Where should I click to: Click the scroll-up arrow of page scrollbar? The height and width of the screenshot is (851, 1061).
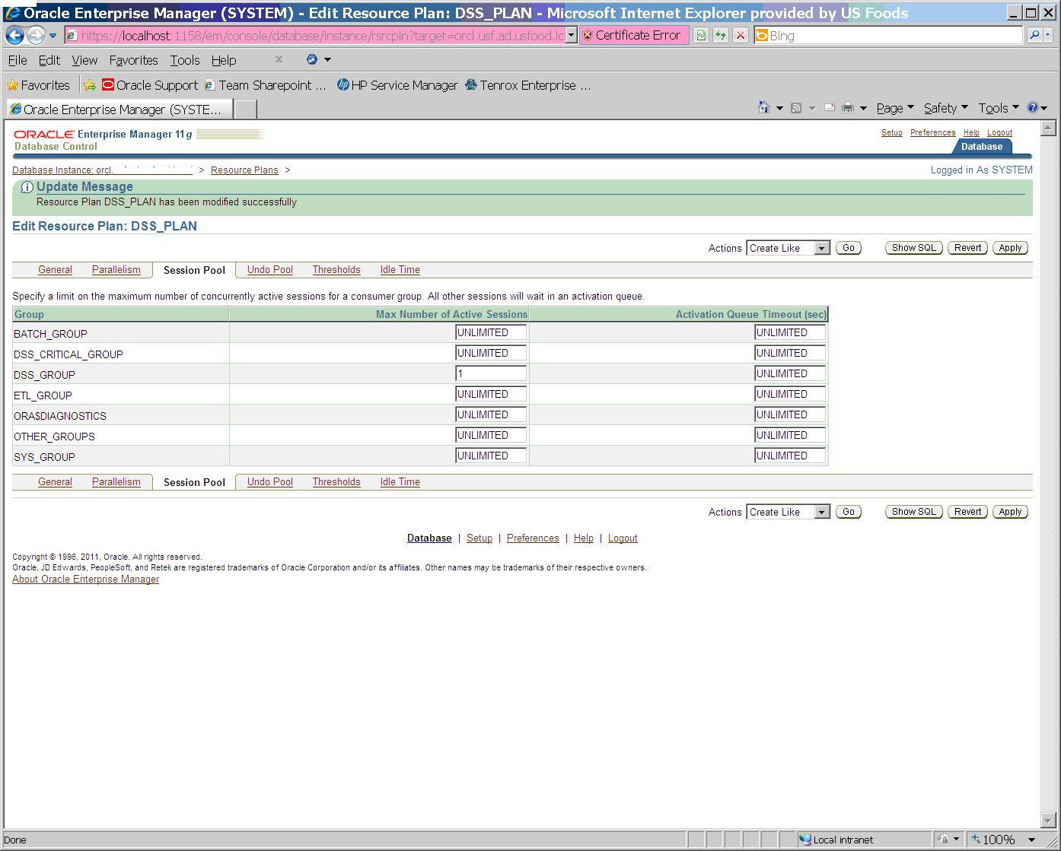pos(1048,128)
